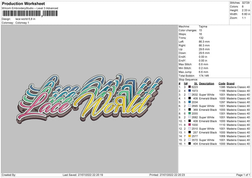Screen dimensions: 252x178
Task: Click 'Emerald Black' in the 404 row
Action: (x=208, y=144)
